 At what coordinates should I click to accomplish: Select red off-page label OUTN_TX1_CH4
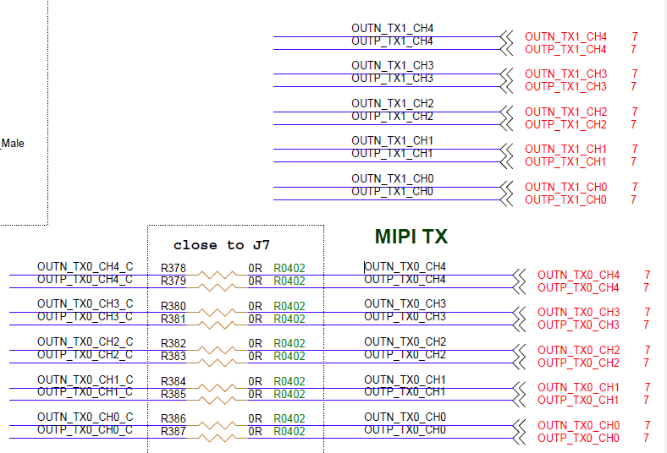pos(565,36)
